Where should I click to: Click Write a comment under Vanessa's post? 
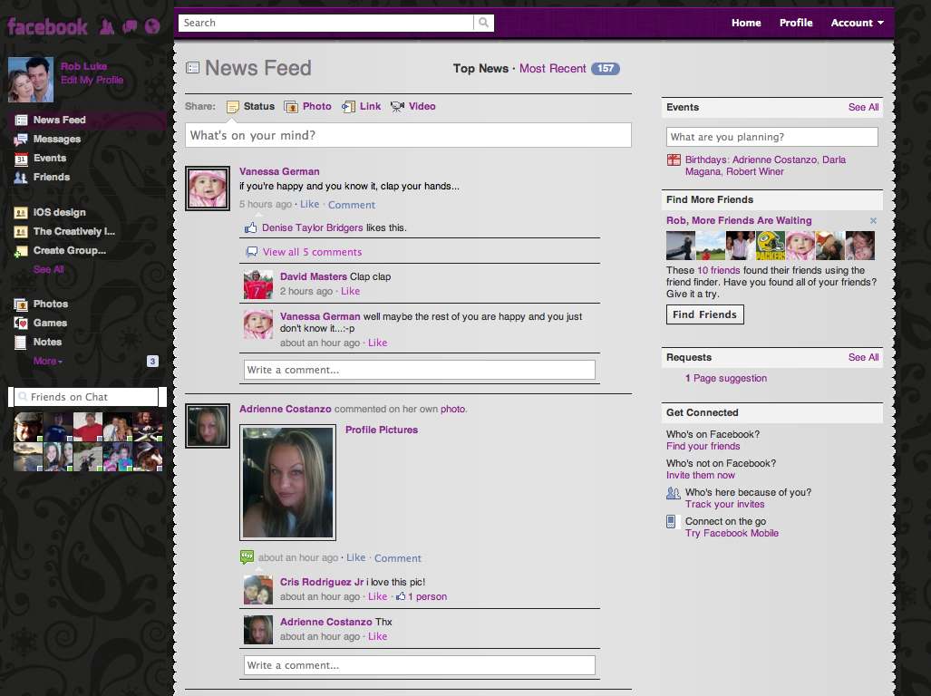pos(419,370)
